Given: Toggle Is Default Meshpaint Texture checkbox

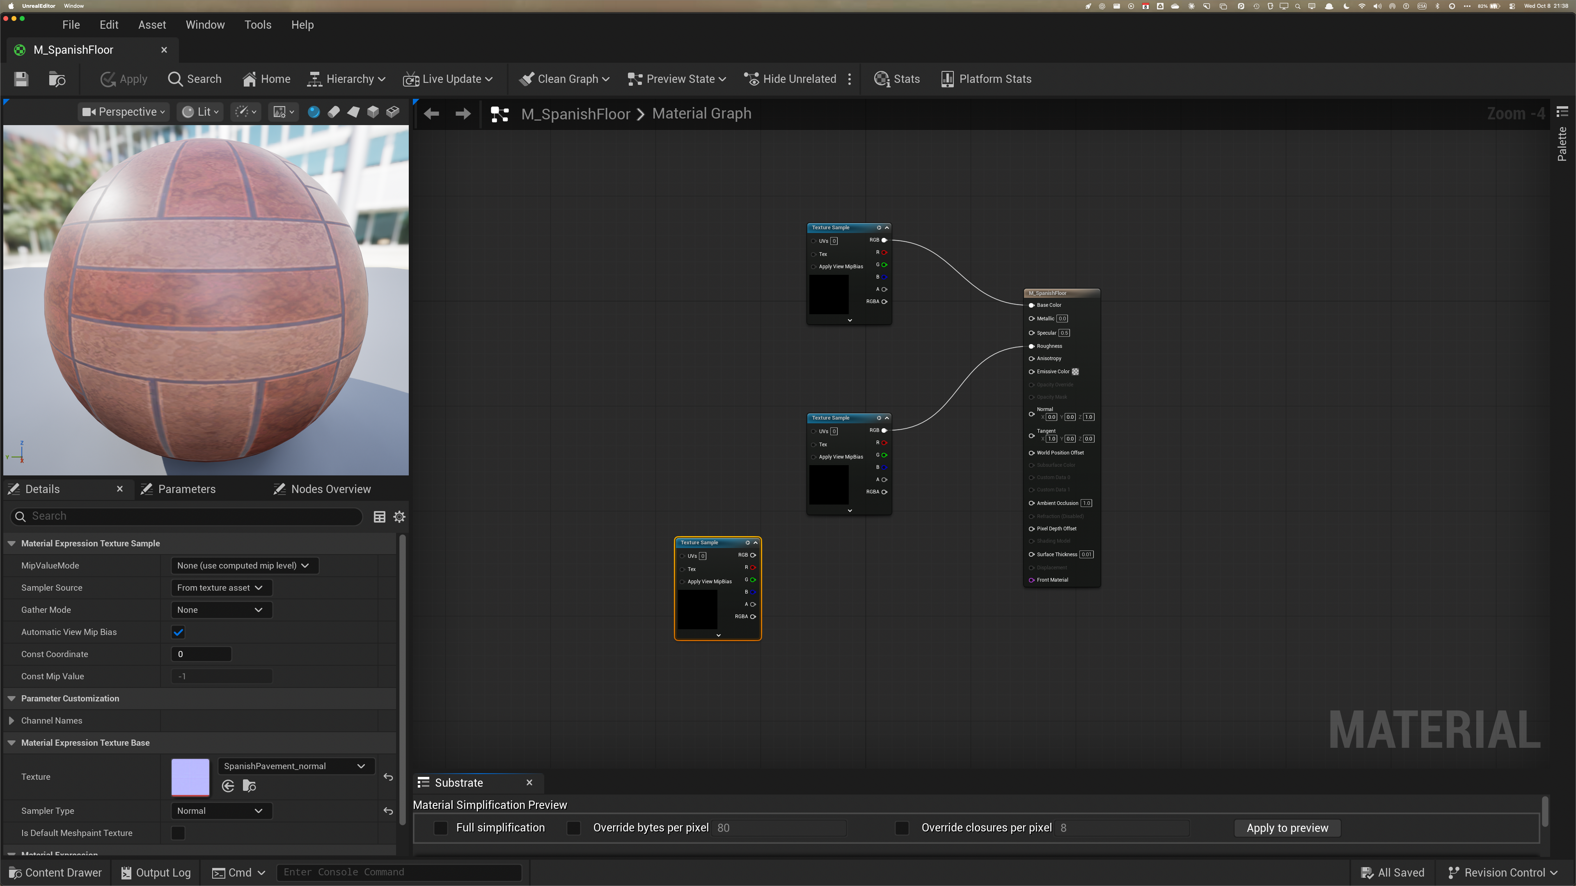Looking at the screenshot, I should [178, 833].
